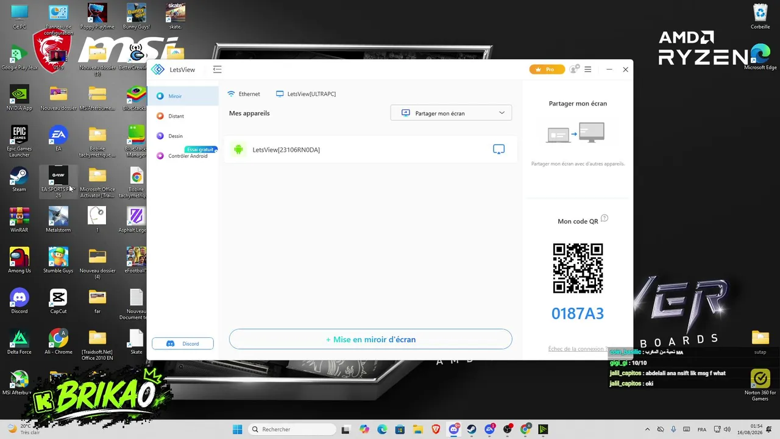The image size is (780, 439).
Task: Launch Google Play Jeux desktop shortcut
Action: click(19, 57)
